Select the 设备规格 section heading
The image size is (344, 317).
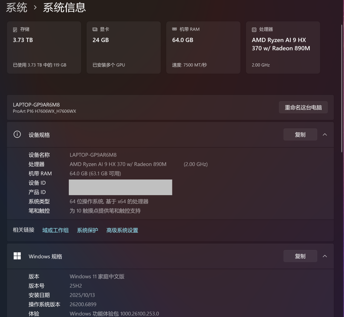[39, 135]
